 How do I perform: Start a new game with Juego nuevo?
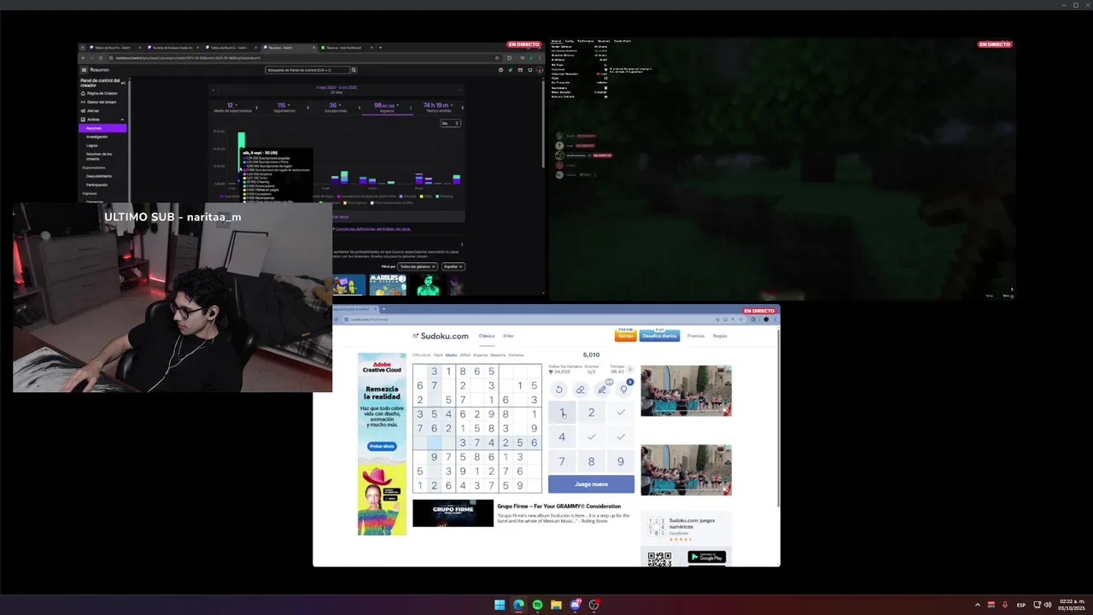click(x=591, y=484)
